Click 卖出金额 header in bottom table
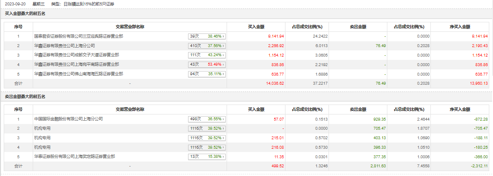Screen dimensions: 493x176 pos(358,109)
